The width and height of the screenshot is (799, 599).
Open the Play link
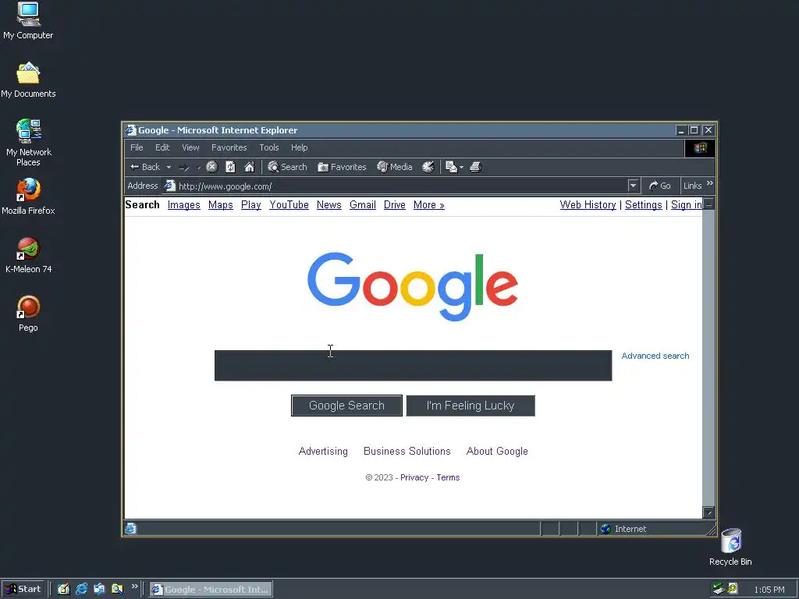(251, 205)
